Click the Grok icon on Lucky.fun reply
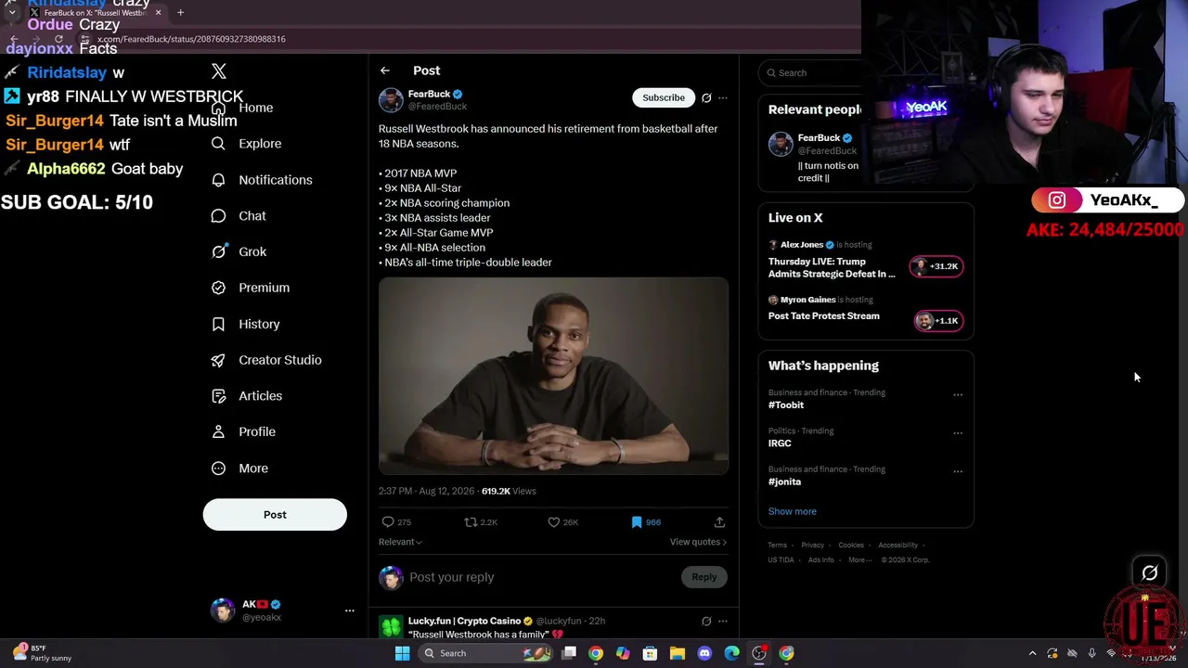Viewport: 1188px width, 668px height. (x=706, y=621)
